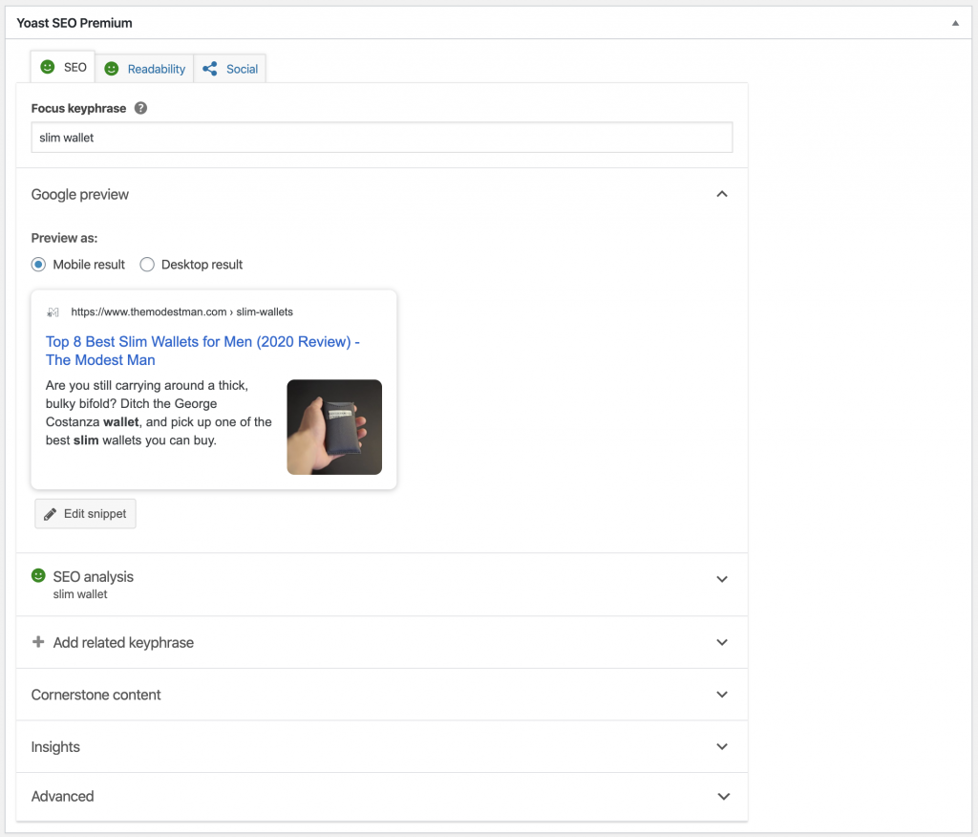Click the 'Focus keyphrase' label text

click(x=78, y=109)
